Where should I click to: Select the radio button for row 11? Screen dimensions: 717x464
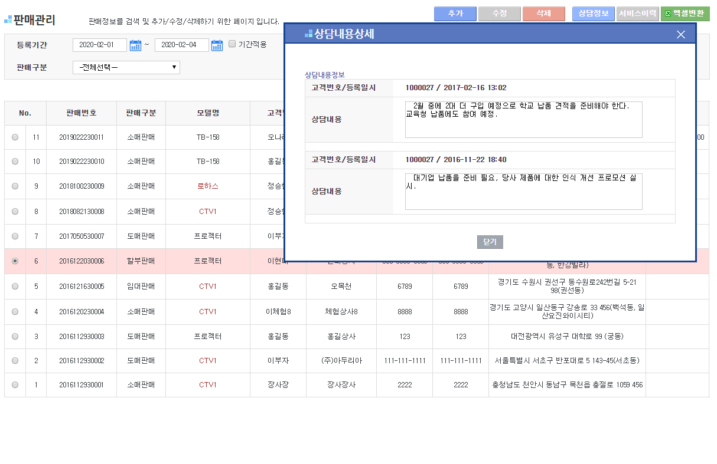(15, 137)
